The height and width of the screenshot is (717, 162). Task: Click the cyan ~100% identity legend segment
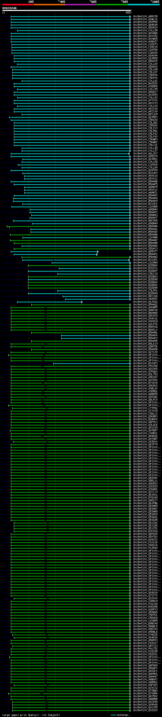click(x=144, y=5)
